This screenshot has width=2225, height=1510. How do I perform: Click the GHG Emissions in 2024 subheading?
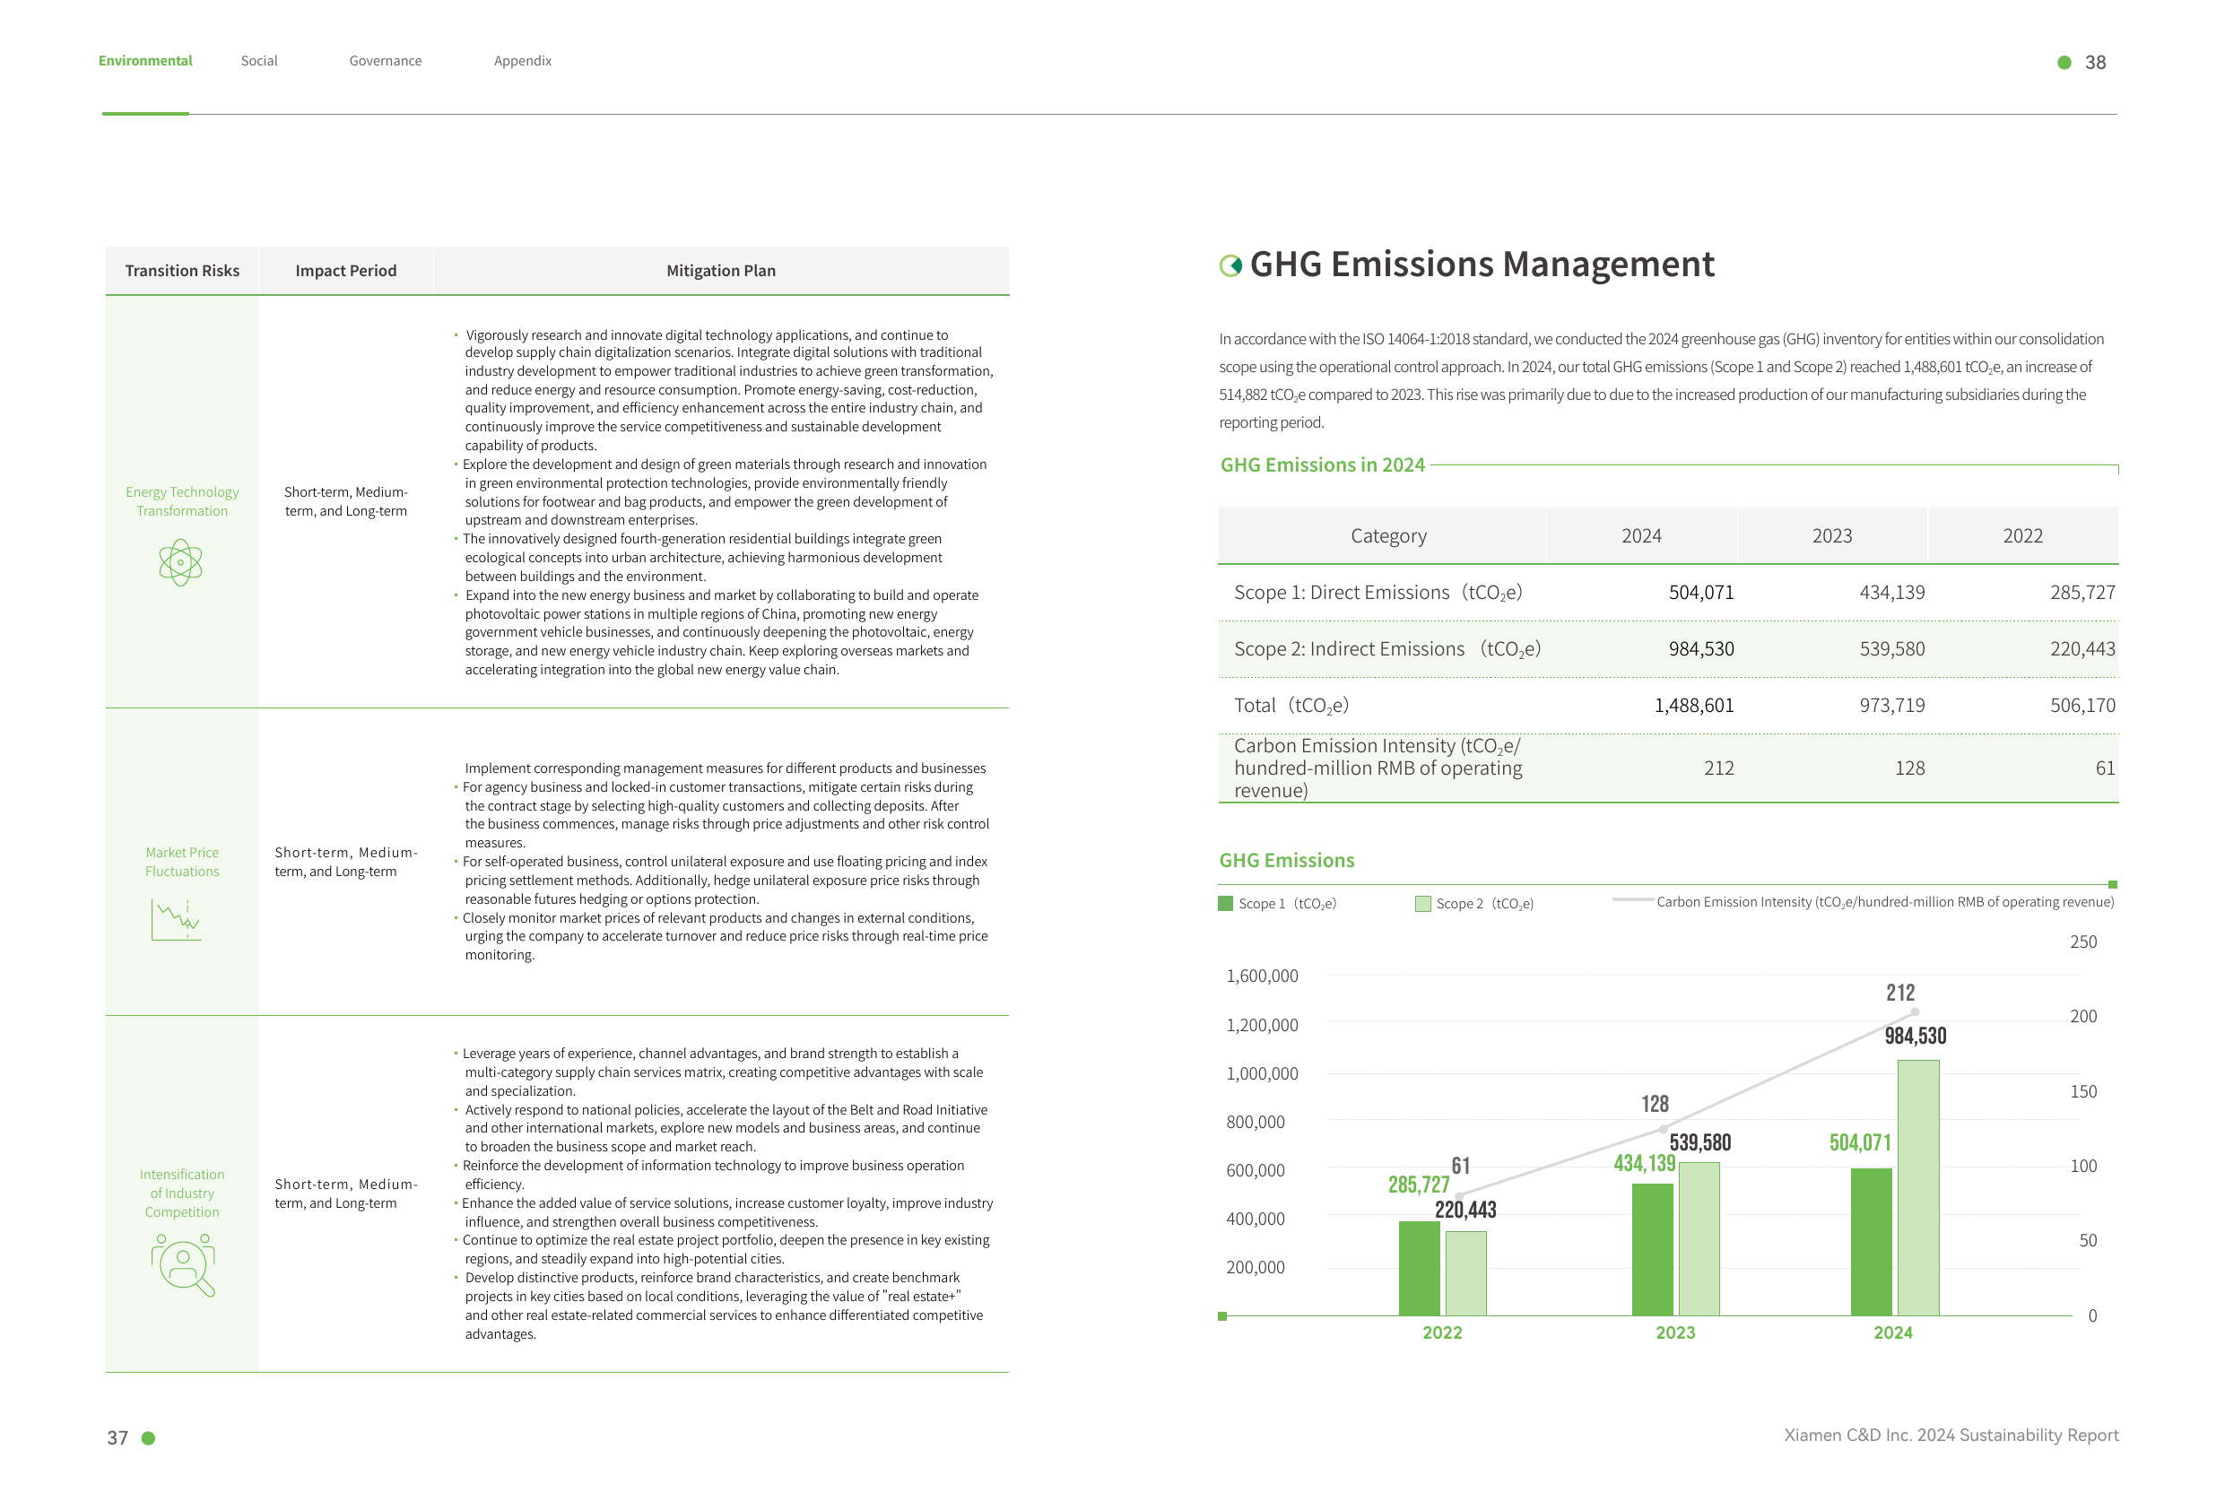point(1322,465)
